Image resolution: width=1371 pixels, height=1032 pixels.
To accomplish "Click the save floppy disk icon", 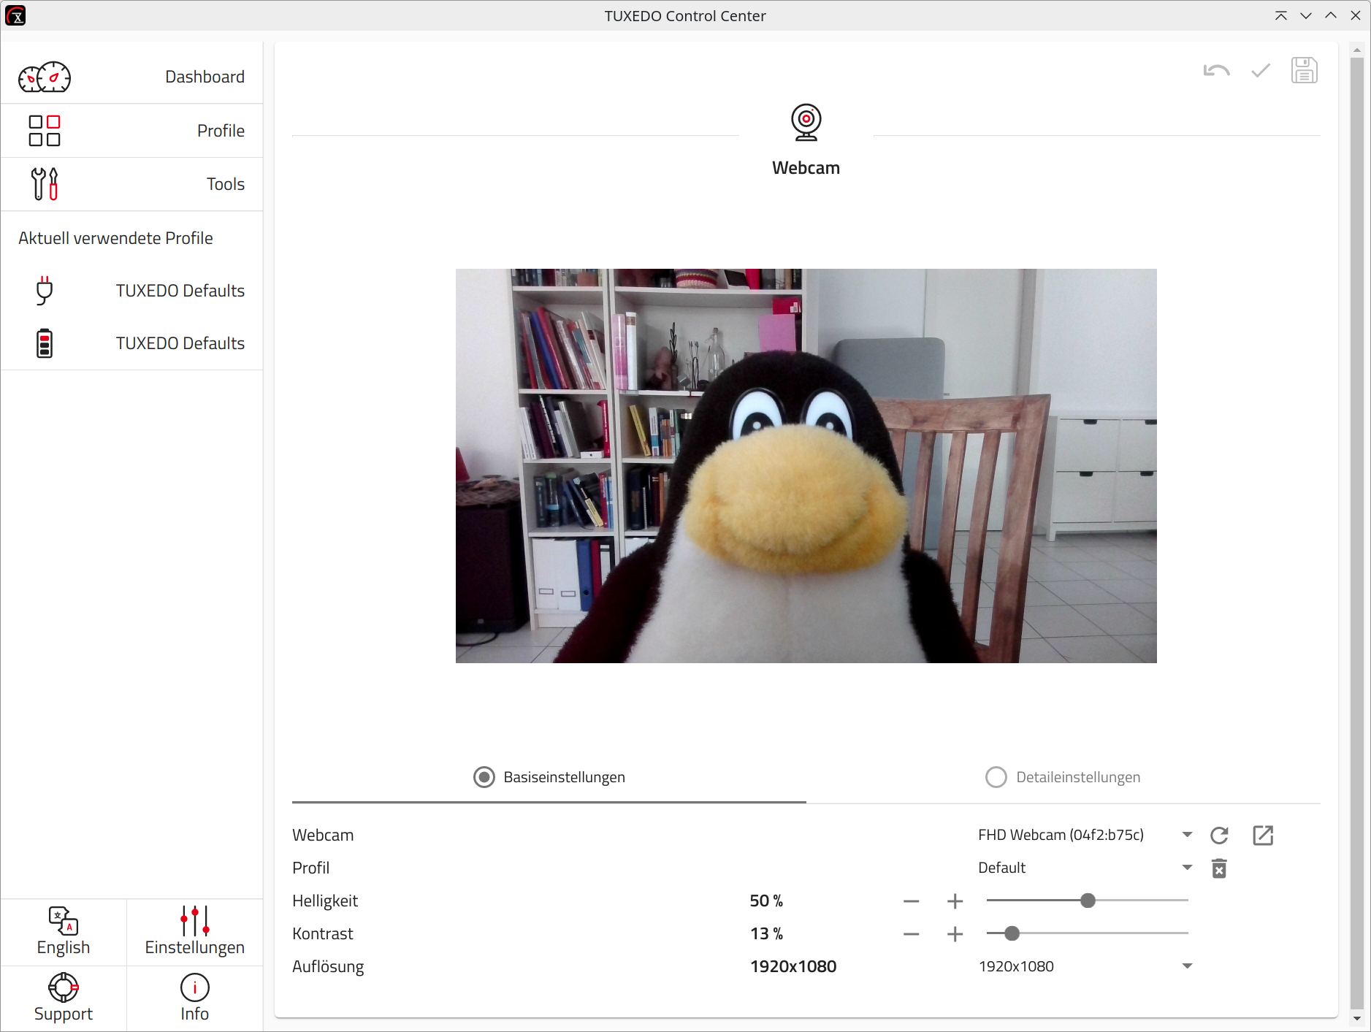I will (x=1305, y=71).
